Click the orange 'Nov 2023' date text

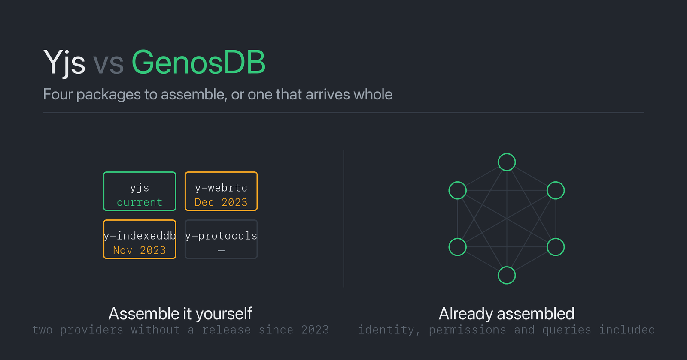(x=140, y=250)
